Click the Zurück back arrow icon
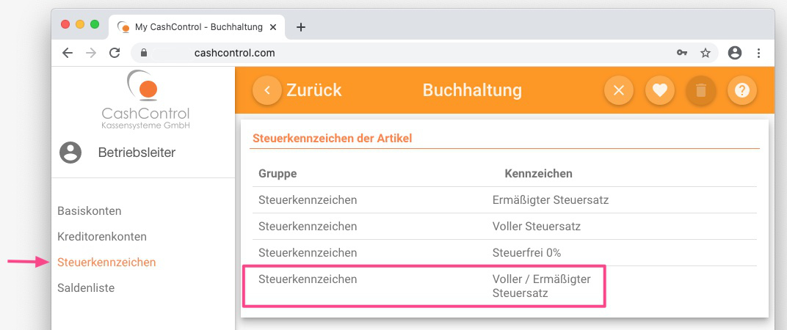The image size is (787, 330). 267,90
